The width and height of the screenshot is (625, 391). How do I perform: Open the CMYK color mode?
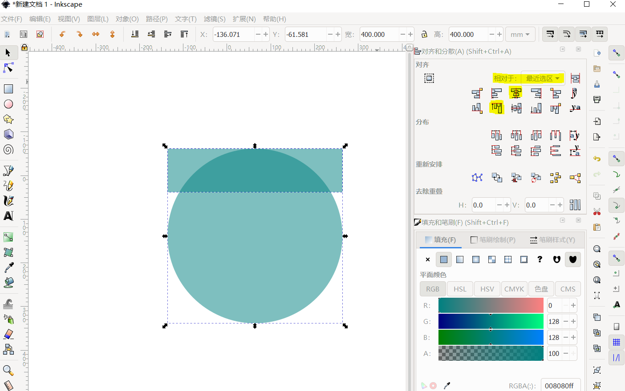click(514, 289)
